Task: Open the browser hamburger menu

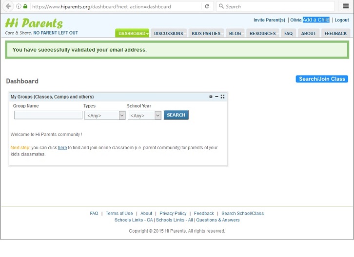Action: (346, 6)
